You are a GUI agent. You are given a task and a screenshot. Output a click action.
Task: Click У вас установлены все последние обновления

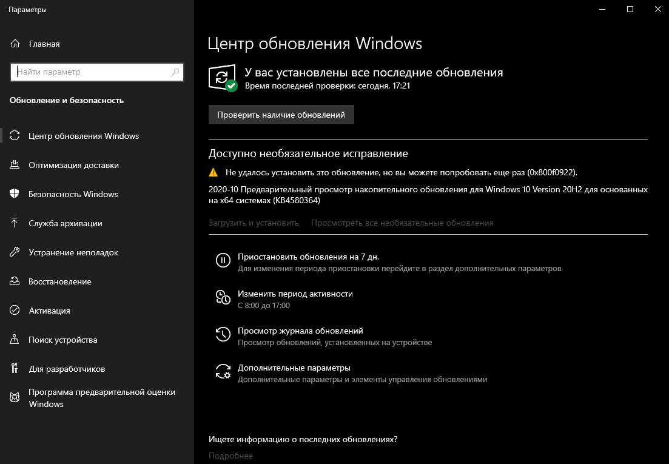[x=374, y=73]
